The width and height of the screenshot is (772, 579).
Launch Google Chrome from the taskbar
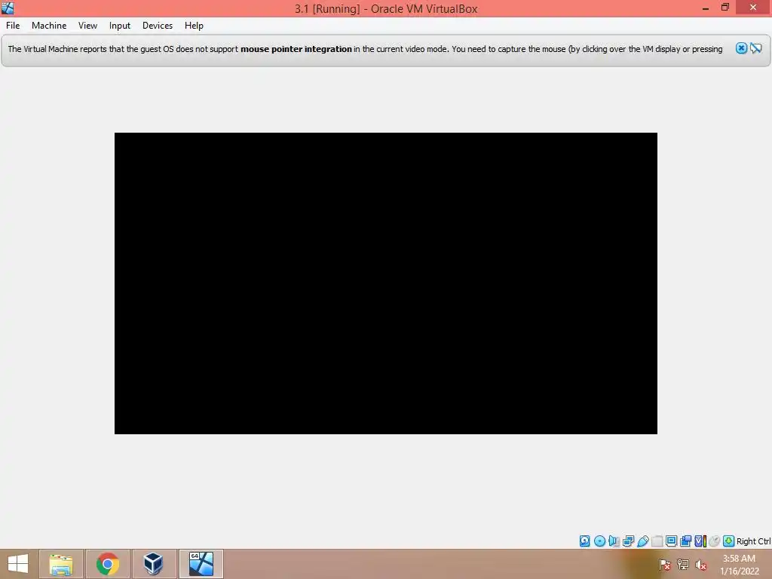107,564
